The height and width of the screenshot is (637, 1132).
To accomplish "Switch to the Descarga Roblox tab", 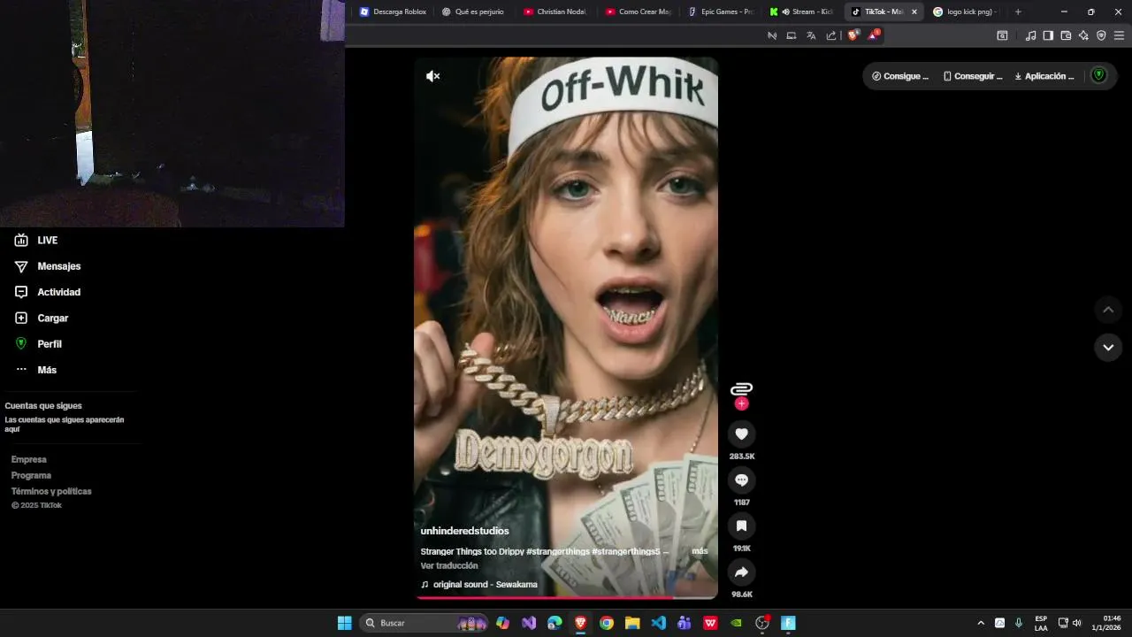I will [x=393, y=12].
